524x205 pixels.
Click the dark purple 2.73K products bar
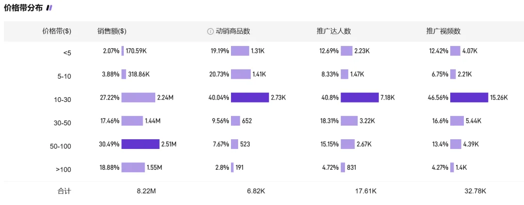(249, 98)
